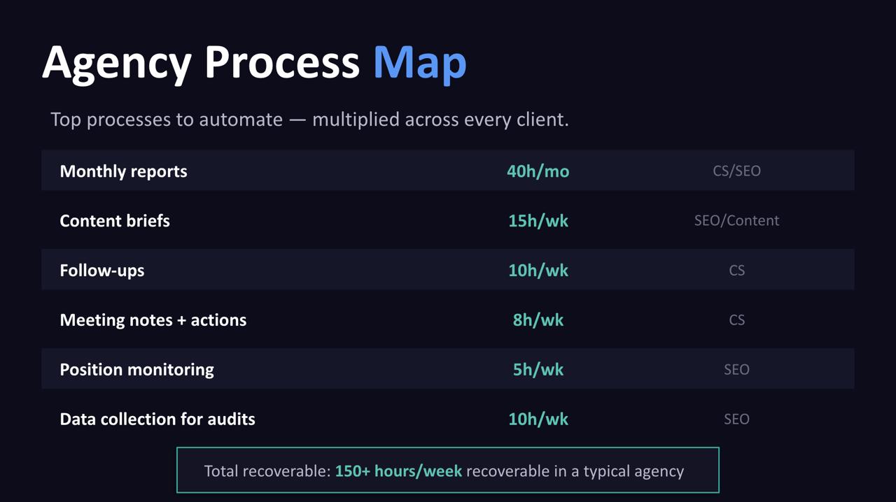Click the "Agency Process" title text
The width and height of the screenshot is (896, 502).
coord(200,62)
